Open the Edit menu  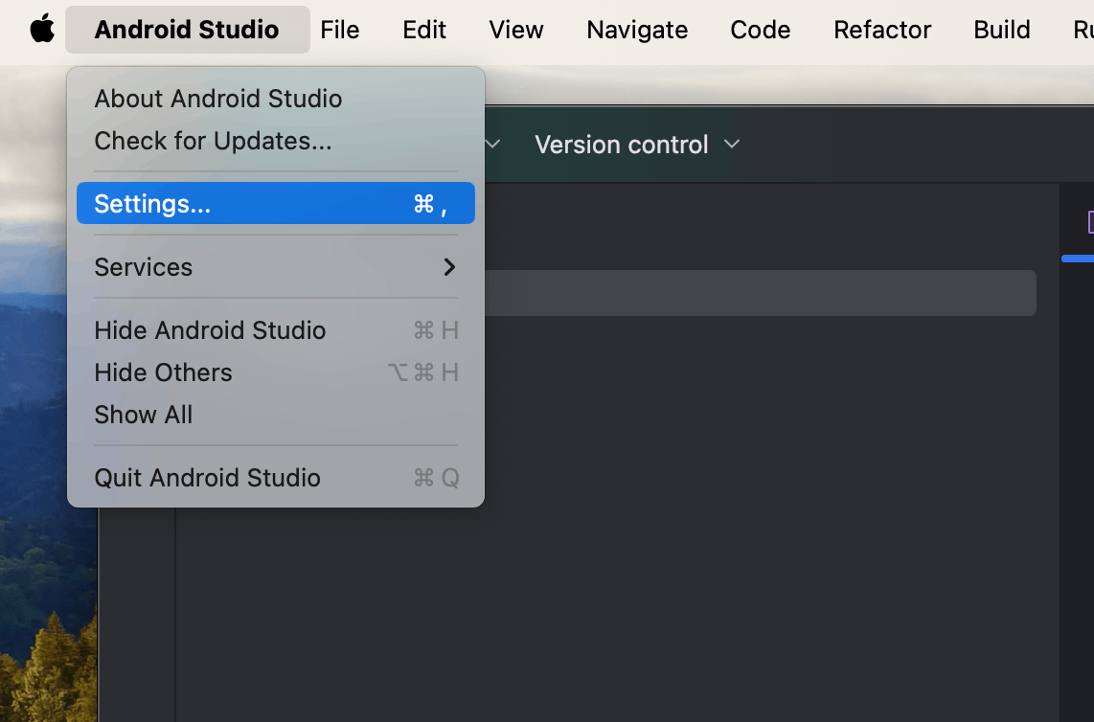[424, 30]
